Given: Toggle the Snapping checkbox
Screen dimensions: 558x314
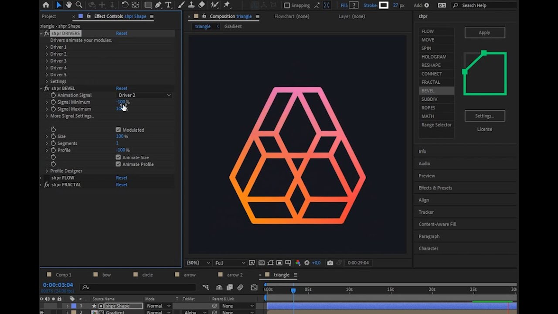Looking at the screenshot, I should click(x=287, y=6).
